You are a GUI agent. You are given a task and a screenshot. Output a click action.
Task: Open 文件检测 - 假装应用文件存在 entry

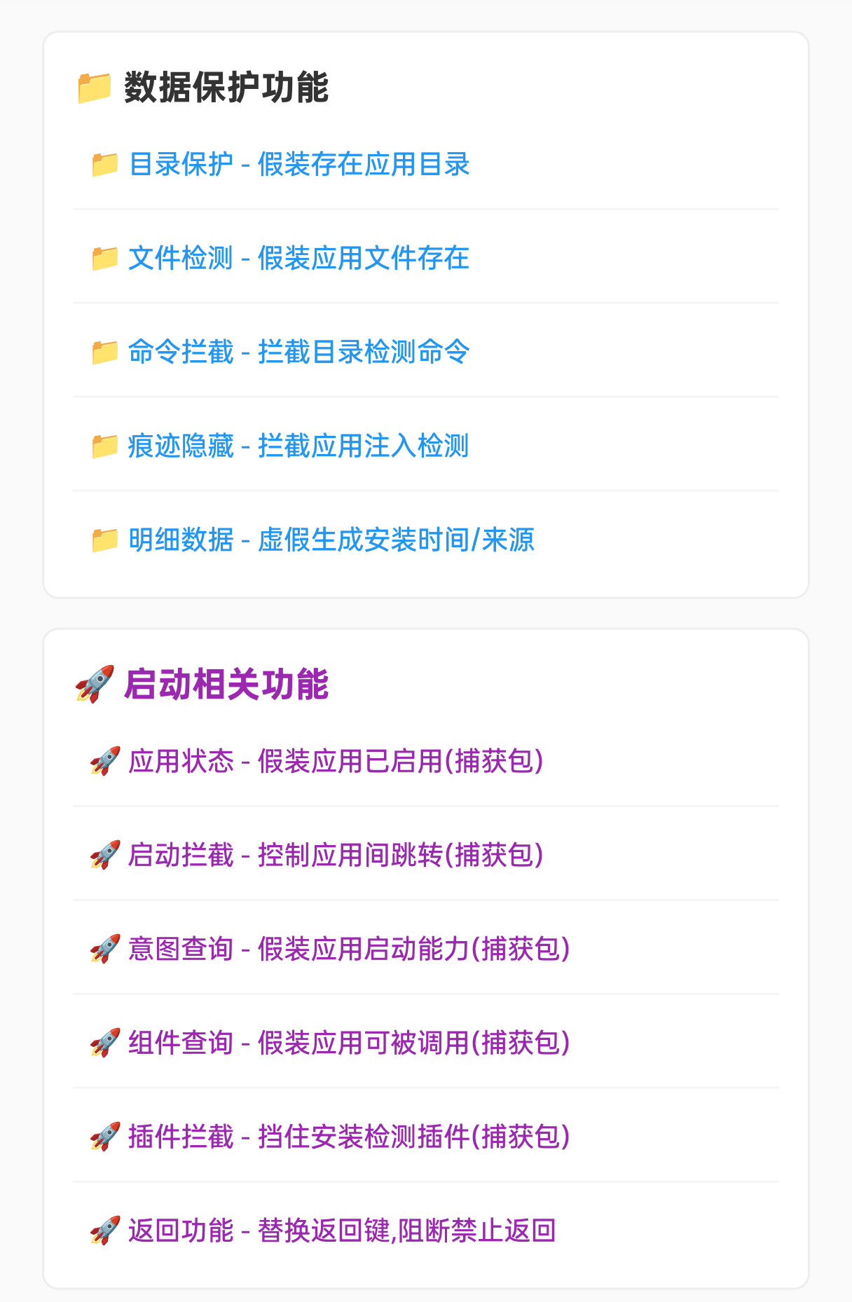pos(426,259)
